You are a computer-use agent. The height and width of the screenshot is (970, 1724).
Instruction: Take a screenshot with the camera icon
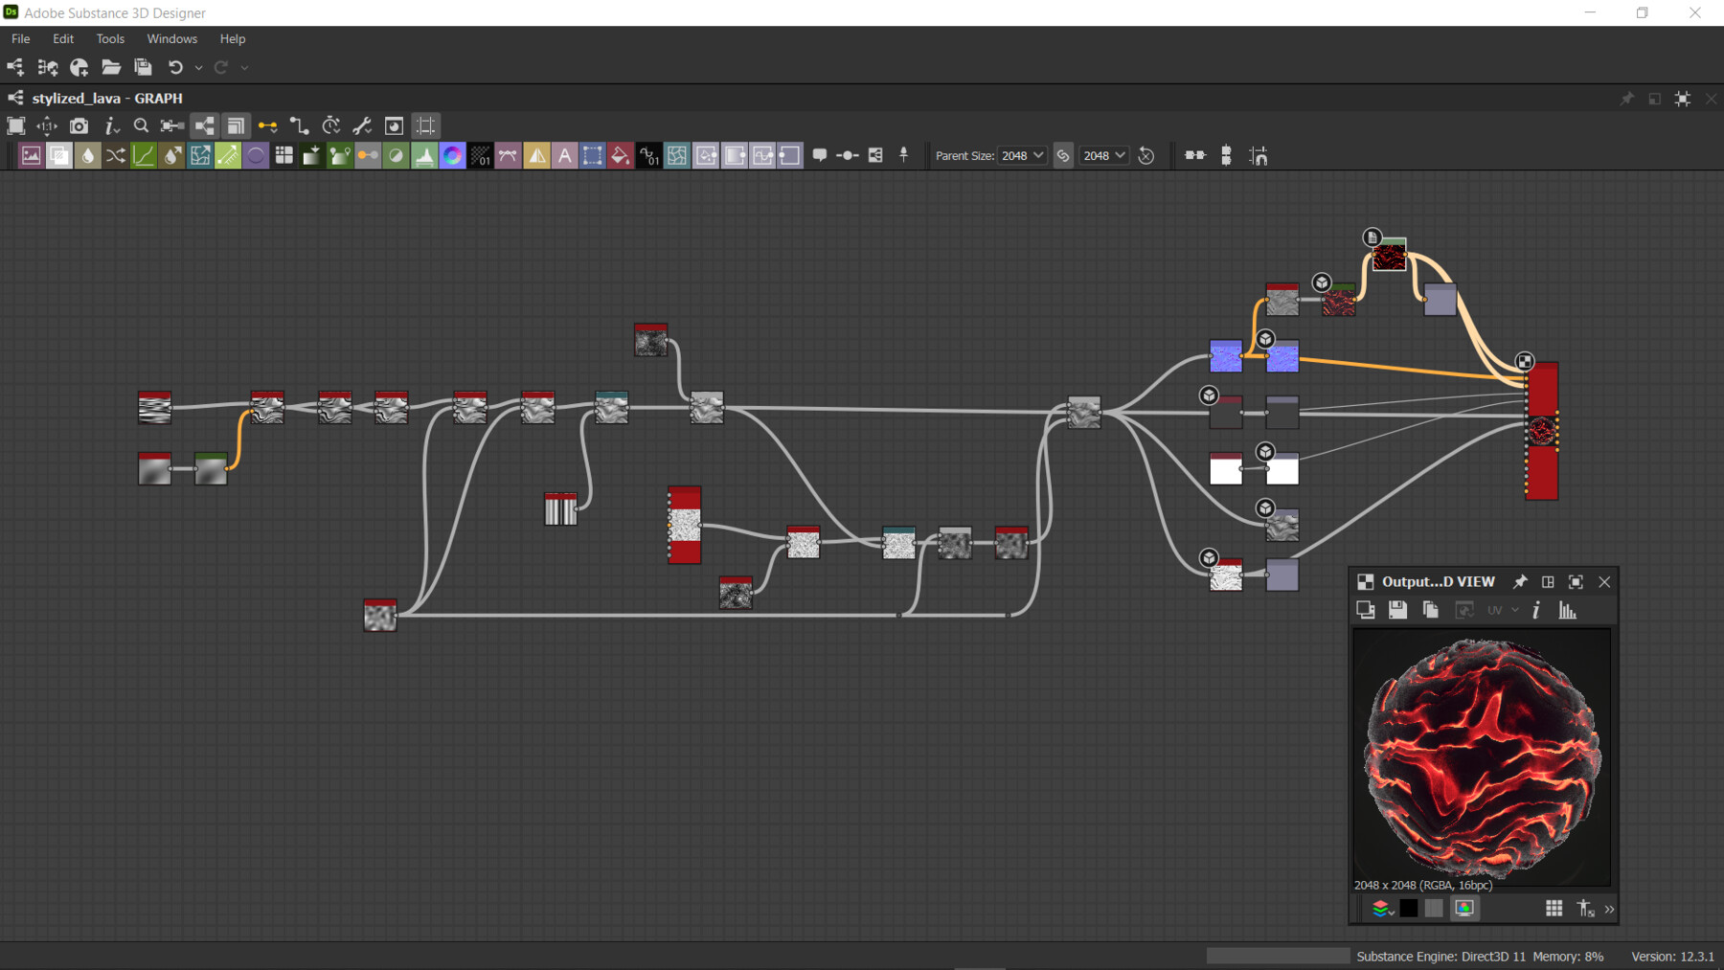pos(79,125)
